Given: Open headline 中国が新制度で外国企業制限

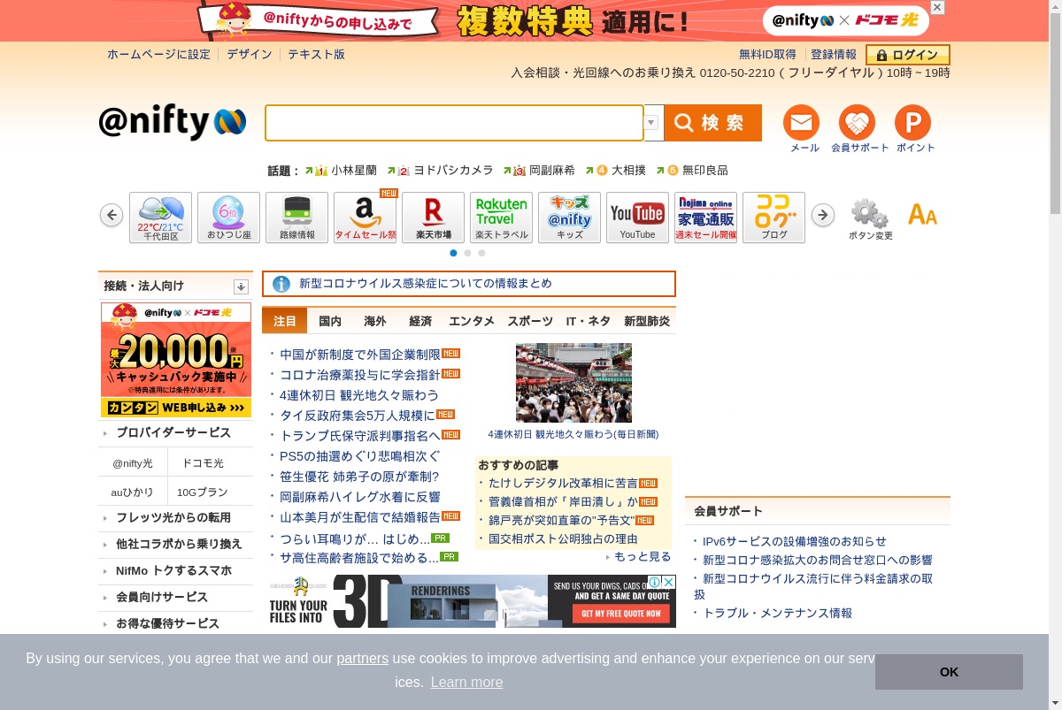Looking at the screenshot, I should click(x=360, y=355).
